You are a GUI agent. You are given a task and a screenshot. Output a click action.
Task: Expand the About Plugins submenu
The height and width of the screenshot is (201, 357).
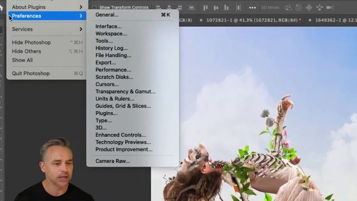pos(47,7)
